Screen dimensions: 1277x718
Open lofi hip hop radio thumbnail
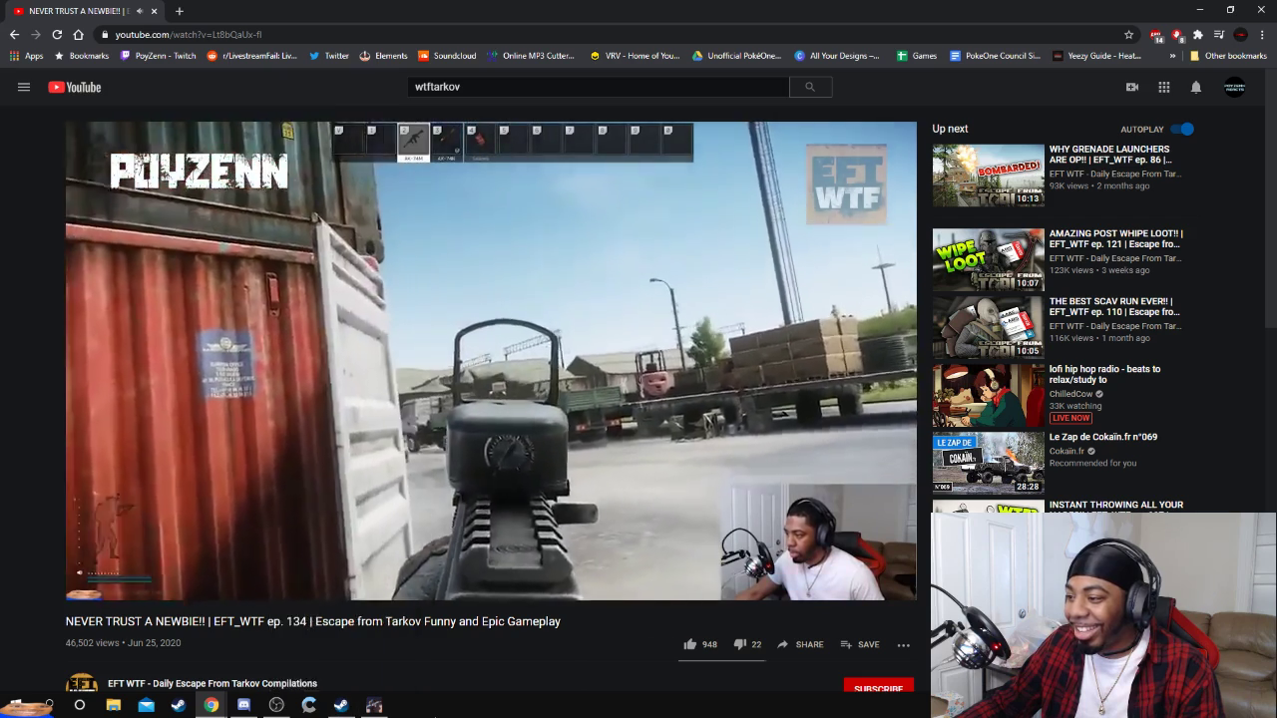[988, 395]
